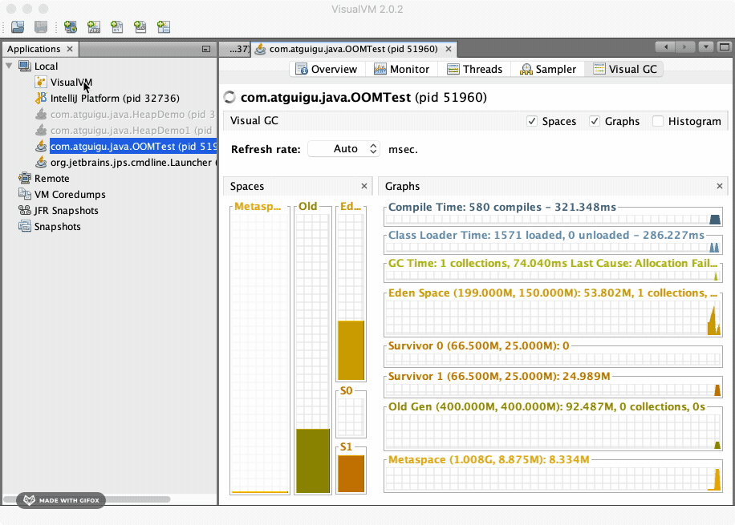Minimize the Applications panel
735x525 pixels.
pyautogui.click(x=206, y=50)
